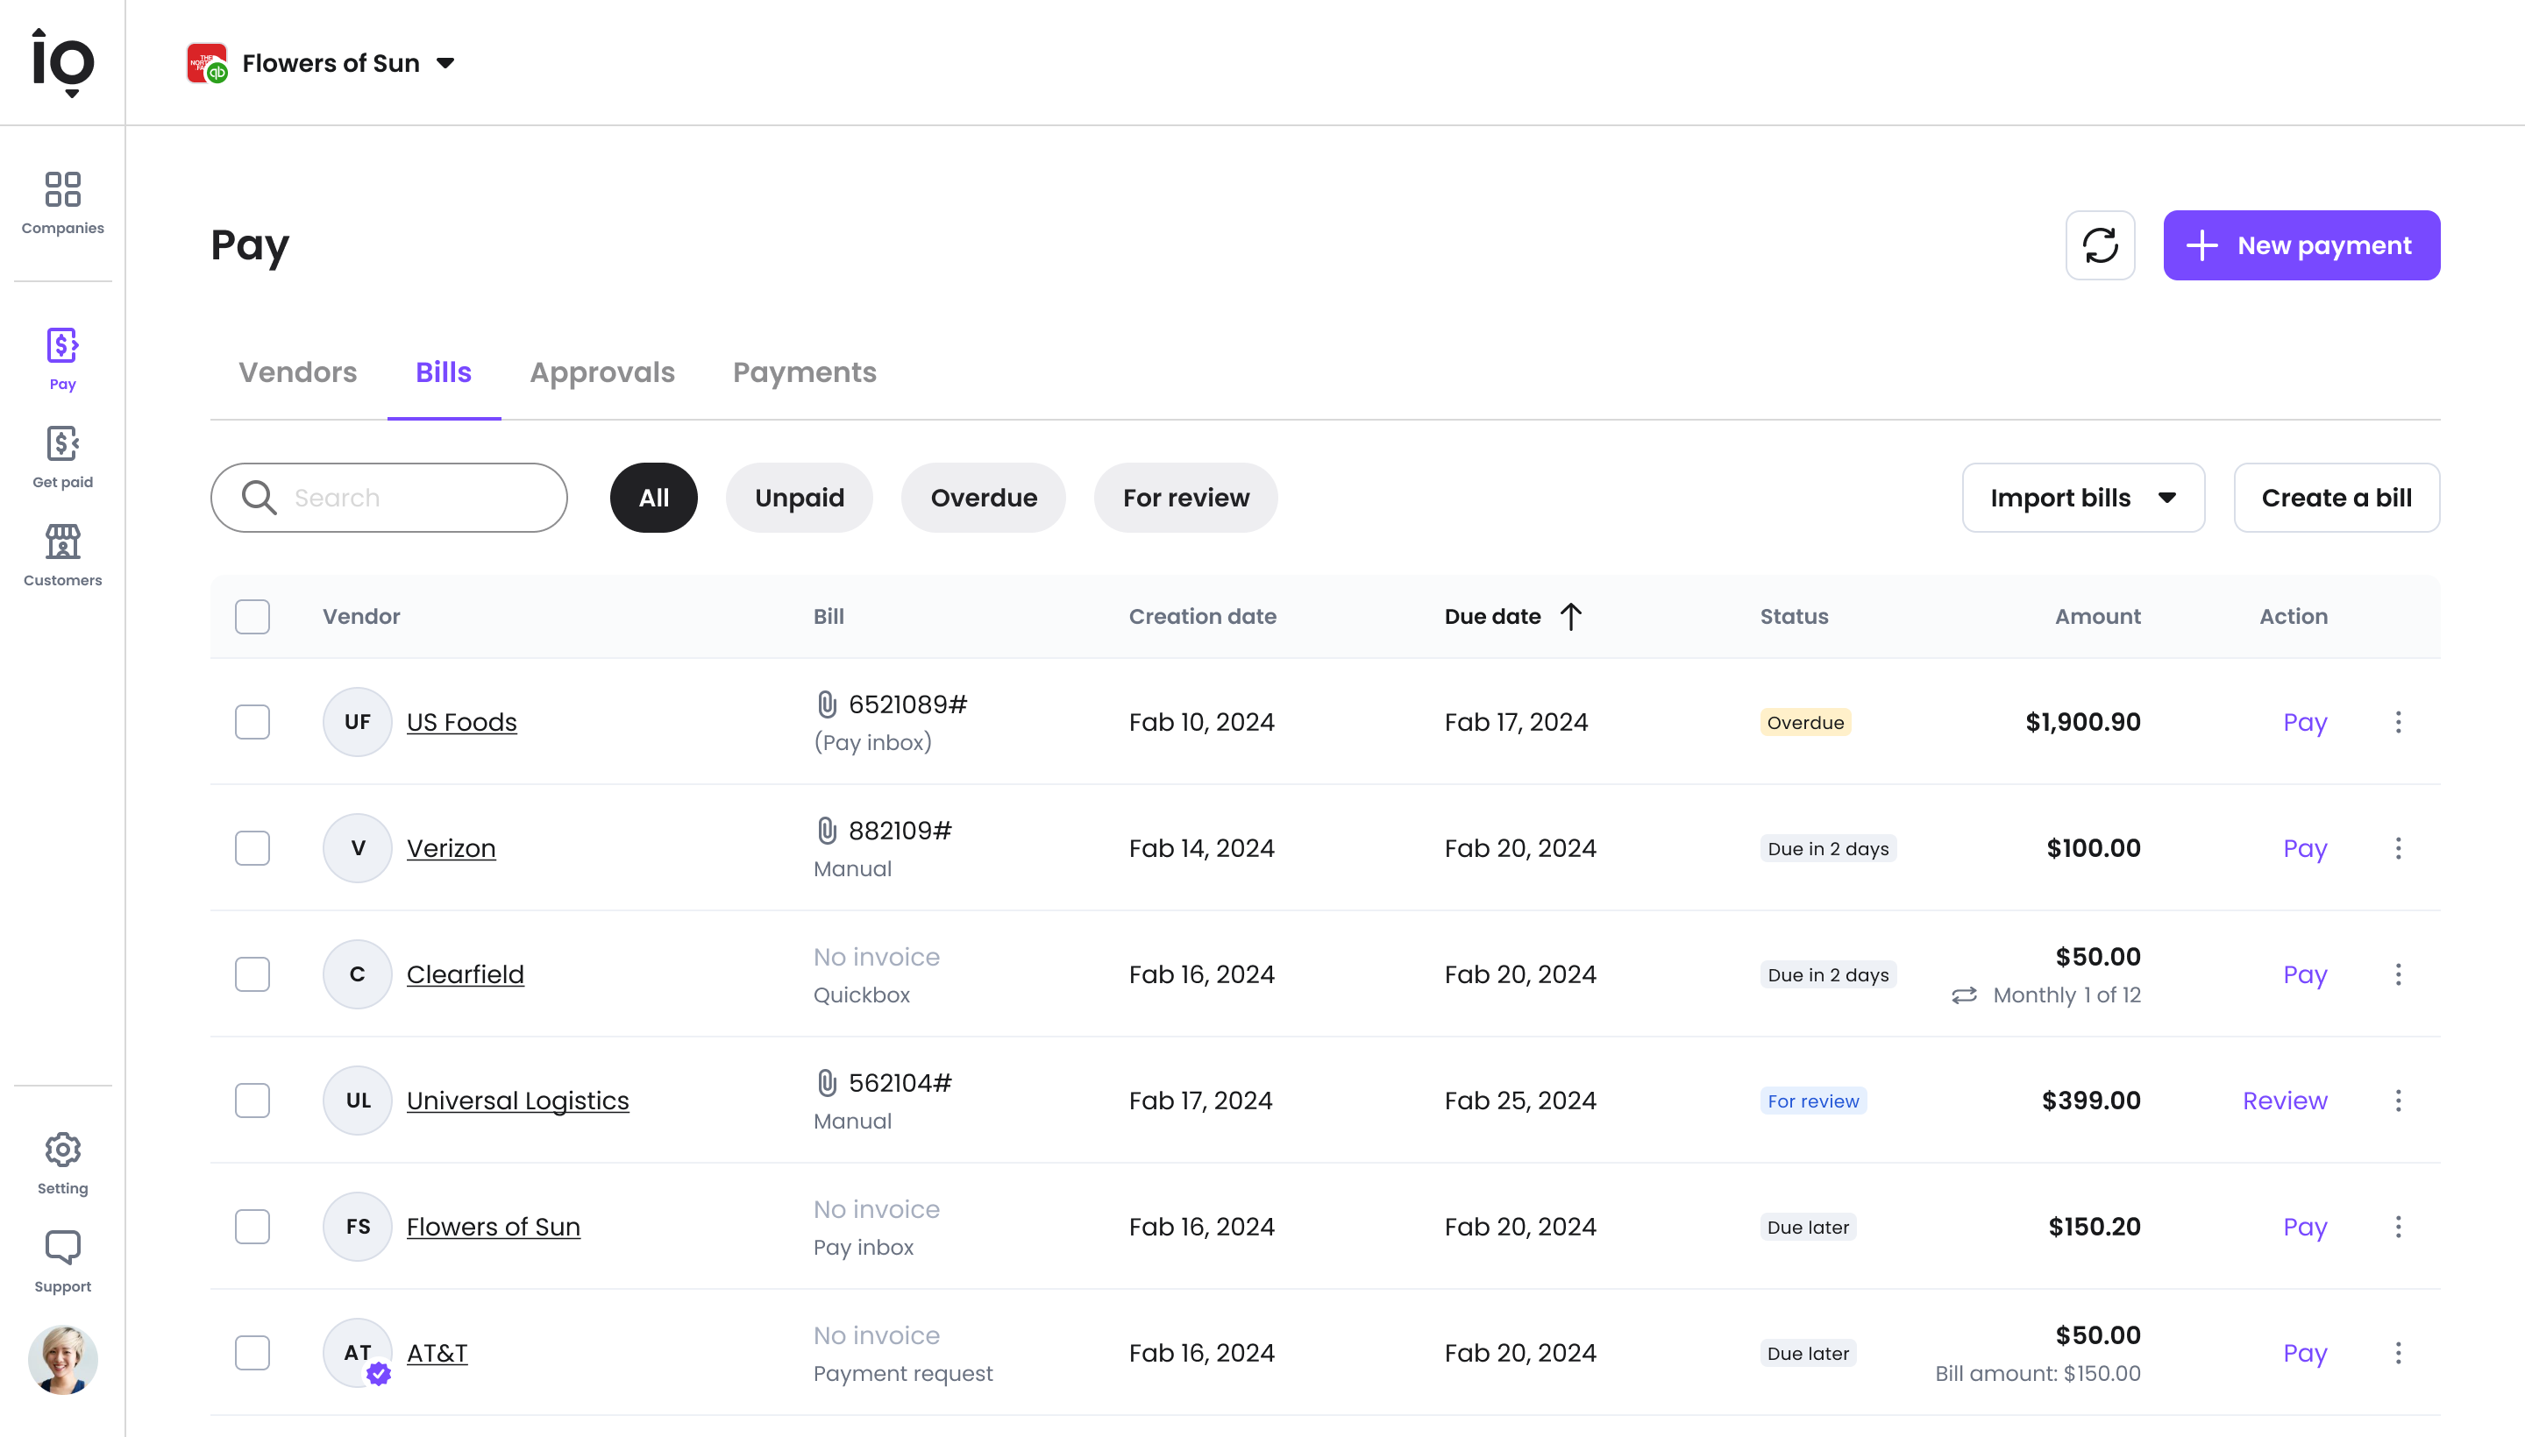Open more options for US Foods row
The width and height of the screenshot is (2525, 1437).
(x=2398, y=723)
